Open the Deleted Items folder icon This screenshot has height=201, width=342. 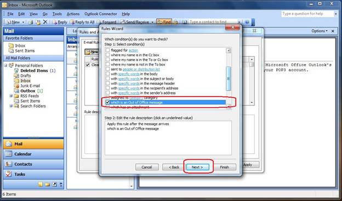(16, 70)
